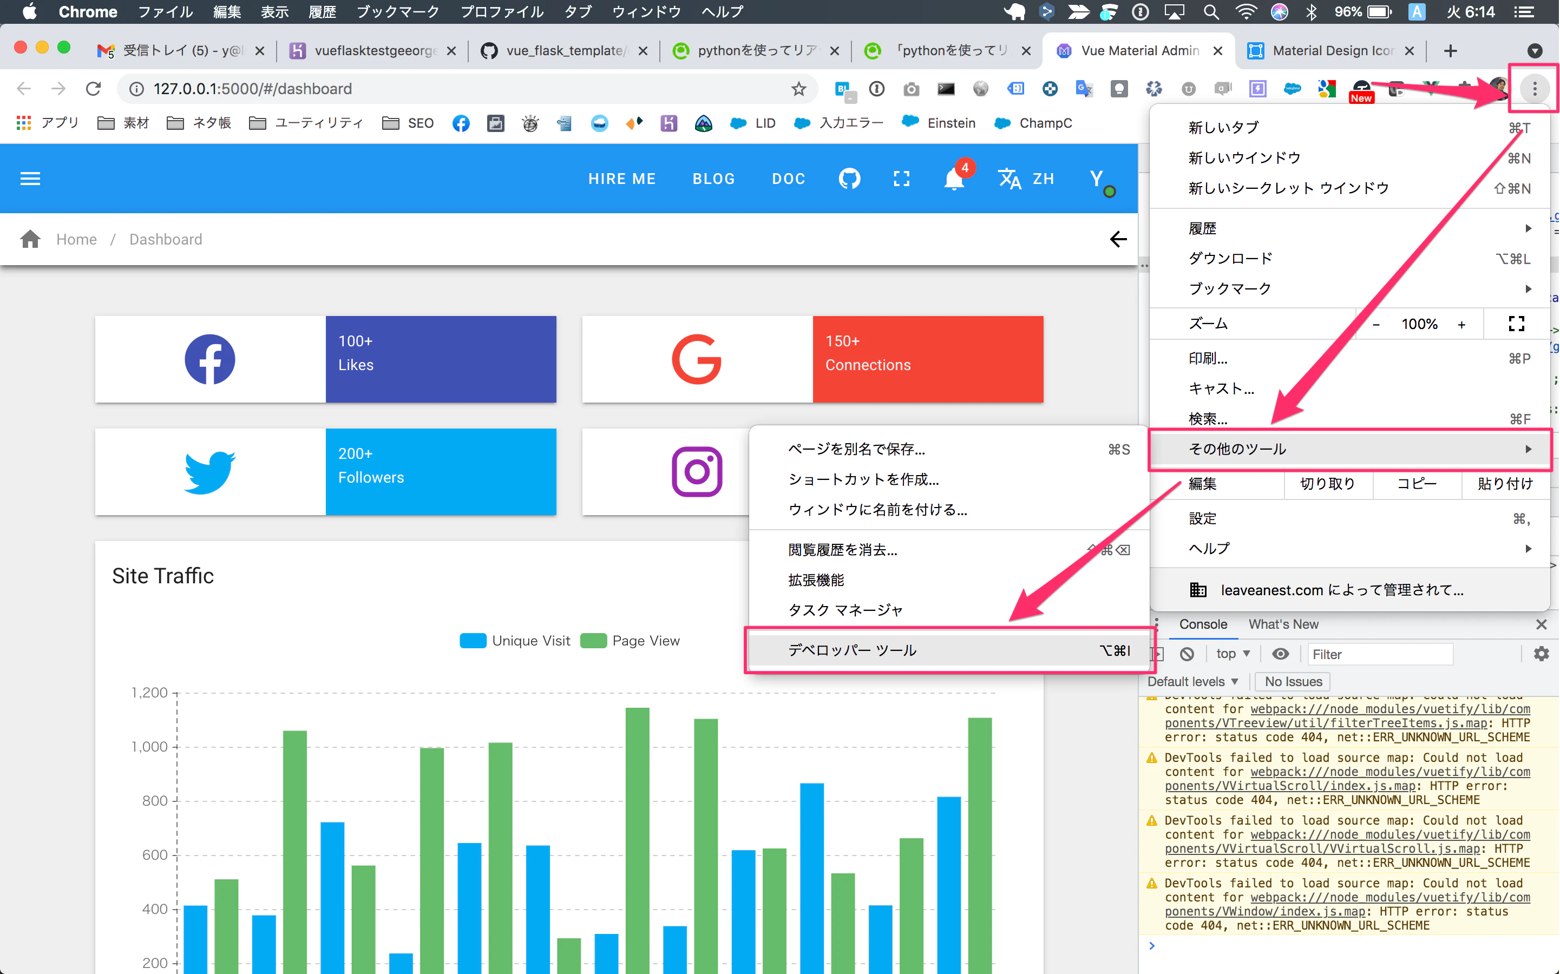This screenshot has height=974, width=1560.
Task: Toggle Unique Visit legend series
Action: (x=515, y=640)
